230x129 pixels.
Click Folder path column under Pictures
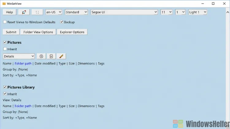pyautogui.click(x=23, y=64)
